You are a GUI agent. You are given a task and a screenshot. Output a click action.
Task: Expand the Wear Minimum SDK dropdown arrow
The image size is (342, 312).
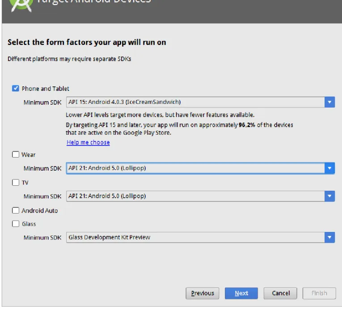tap(329, 168)
